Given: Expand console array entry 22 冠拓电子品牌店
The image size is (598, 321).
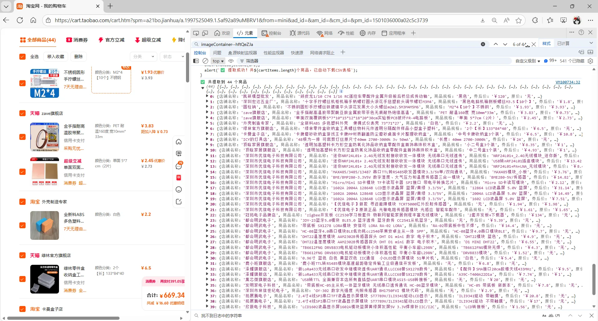Looking at the screenshot, I should [x=207, y=215].
